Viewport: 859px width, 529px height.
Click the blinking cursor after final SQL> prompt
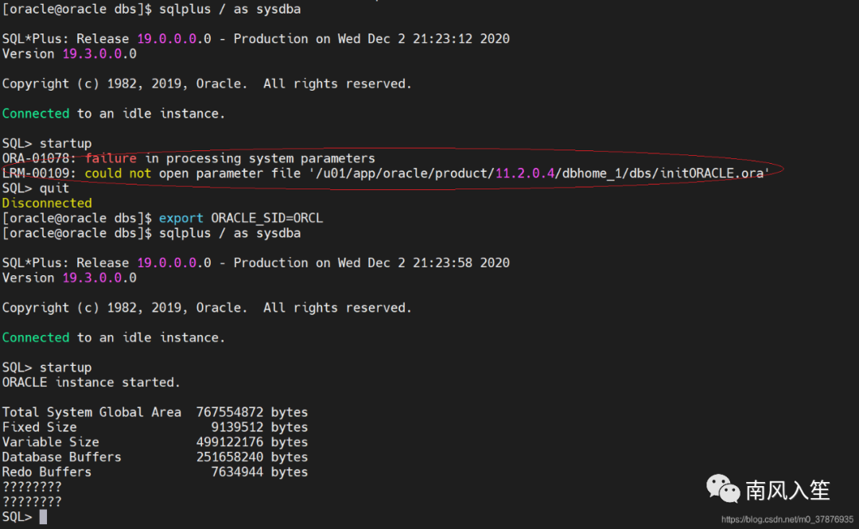tap(43, 517)
